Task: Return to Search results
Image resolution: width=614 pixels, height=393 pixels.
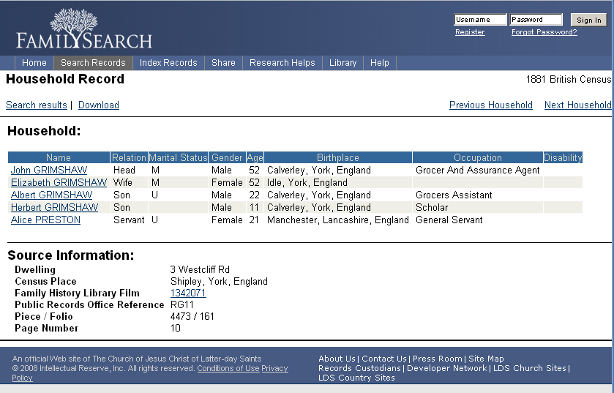Action: tap(36, 105)
